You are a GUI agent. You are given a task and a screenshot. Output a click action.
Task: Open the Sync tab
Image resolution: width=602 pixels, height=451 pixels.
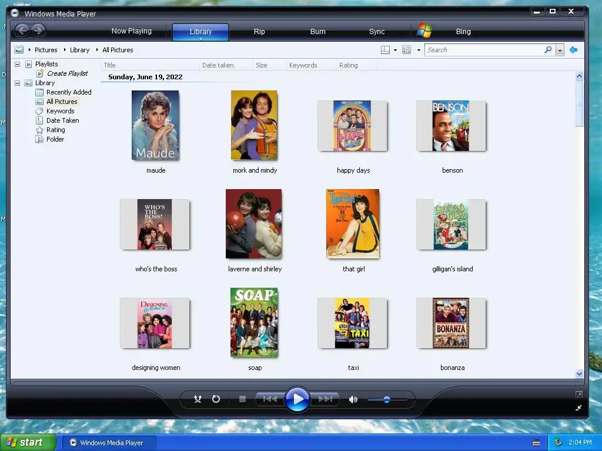[x=377, y=32]
